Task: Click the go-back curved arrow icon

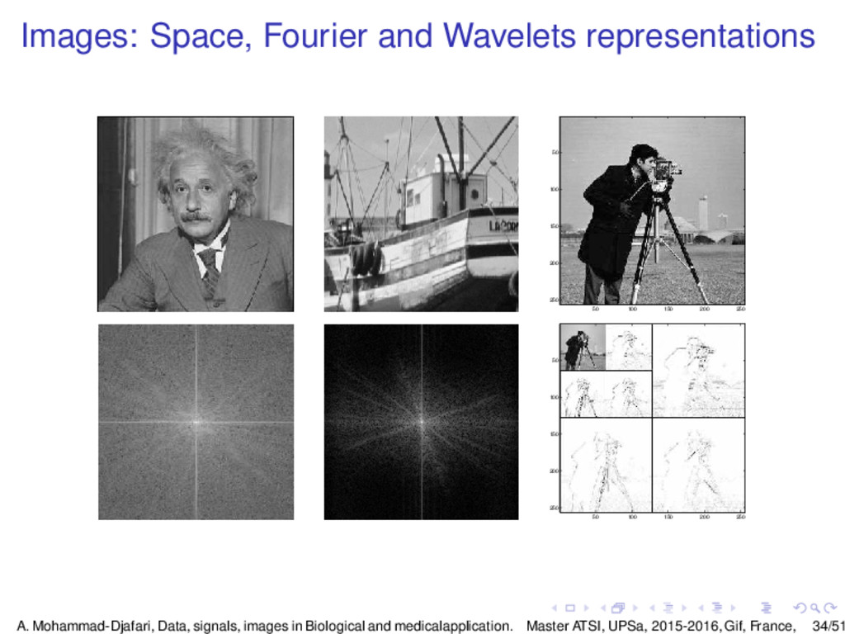Action: [800, 608]
